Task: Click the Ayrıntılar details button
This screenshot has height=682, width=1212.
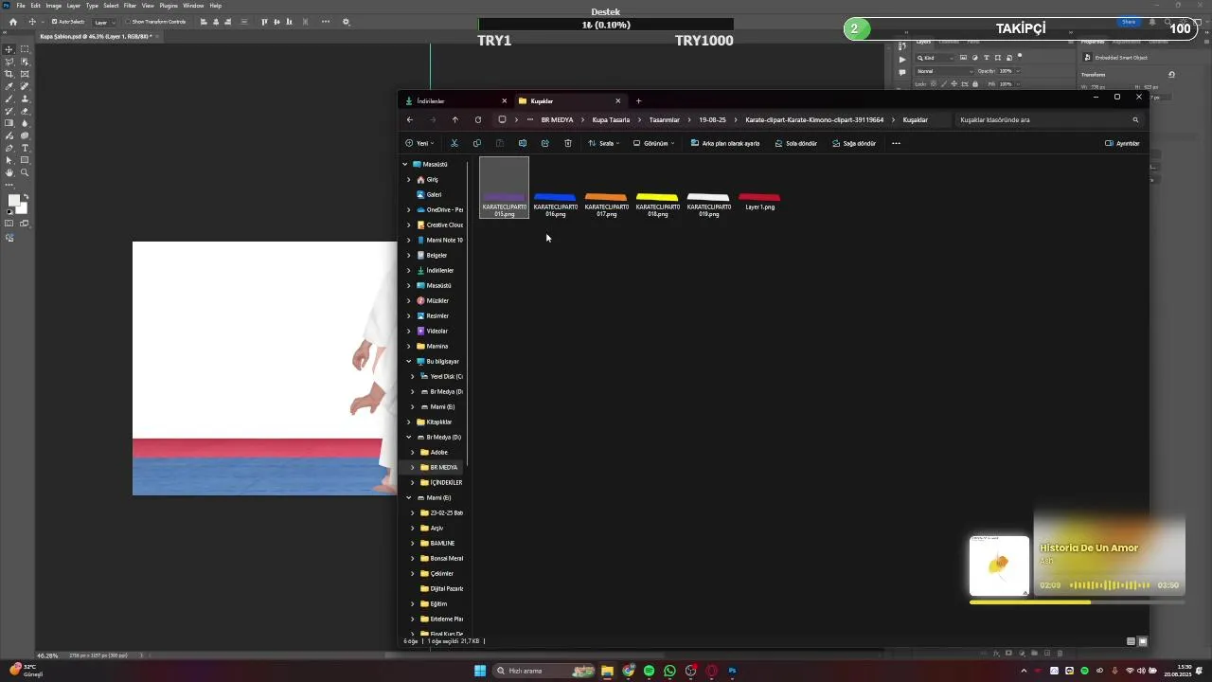Action: click(1123, 143)
